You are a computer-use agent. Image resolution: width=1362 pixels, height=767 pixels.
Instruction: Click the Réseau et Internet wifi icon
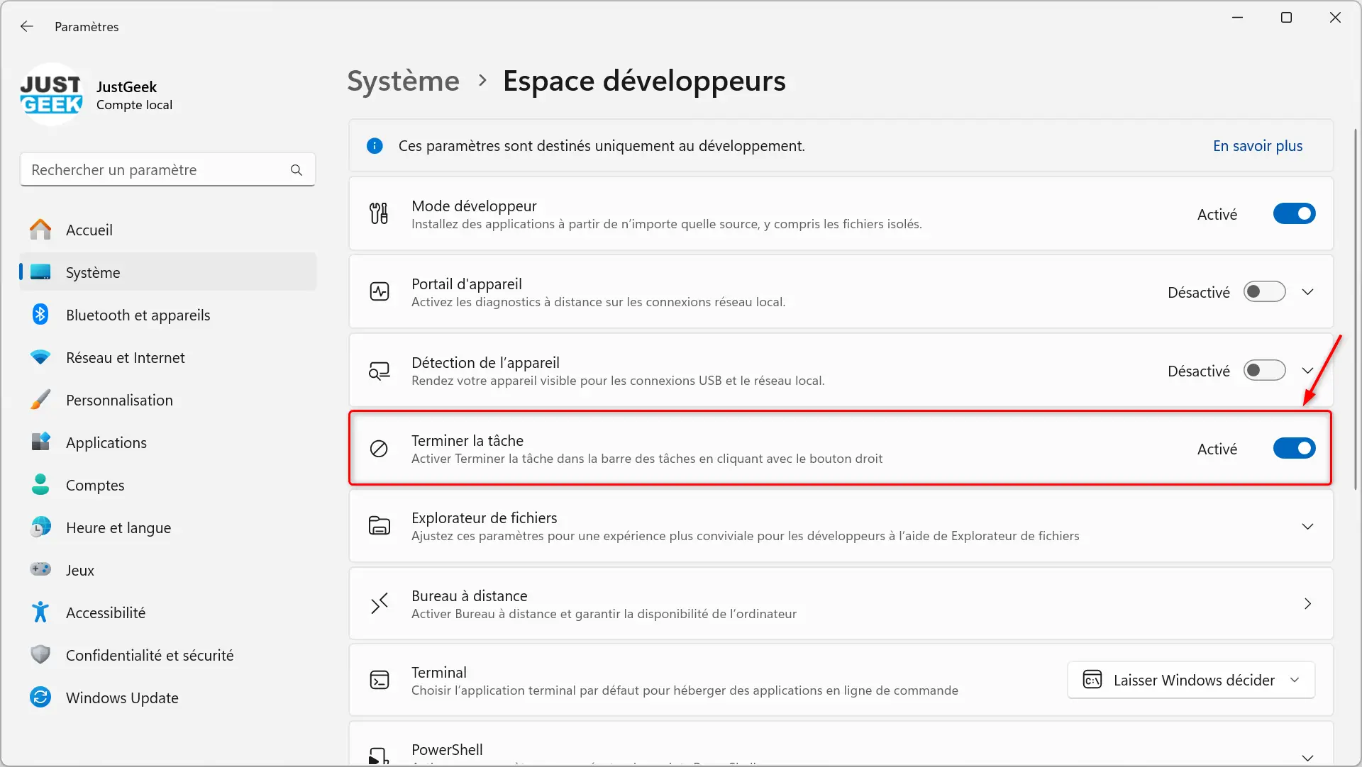tap(40, 357)
